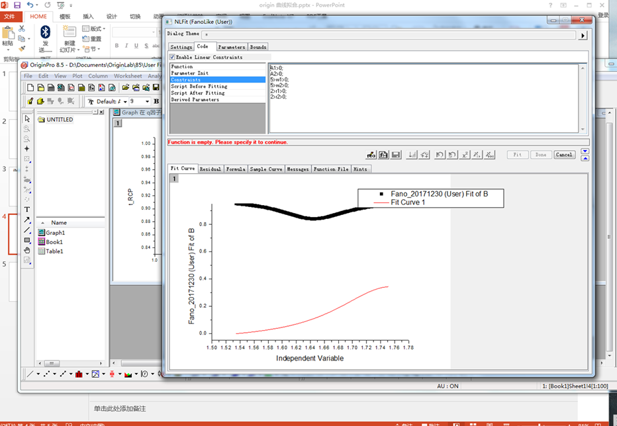
Task: Click the Done button in NLFit
Action: coord(541,155)
